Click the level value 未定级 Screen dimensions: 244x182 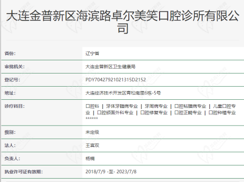(x=92, y=132)
